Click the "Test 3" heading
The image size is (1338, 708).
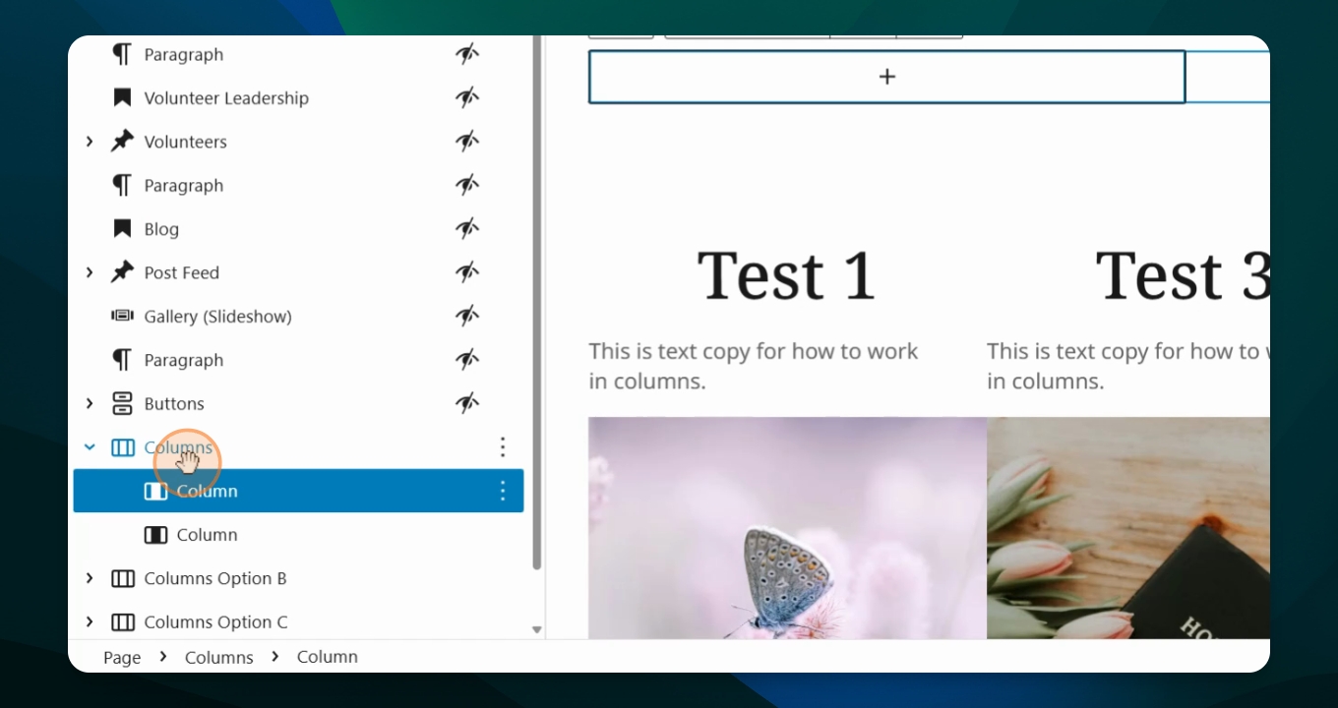(1183, 275)
